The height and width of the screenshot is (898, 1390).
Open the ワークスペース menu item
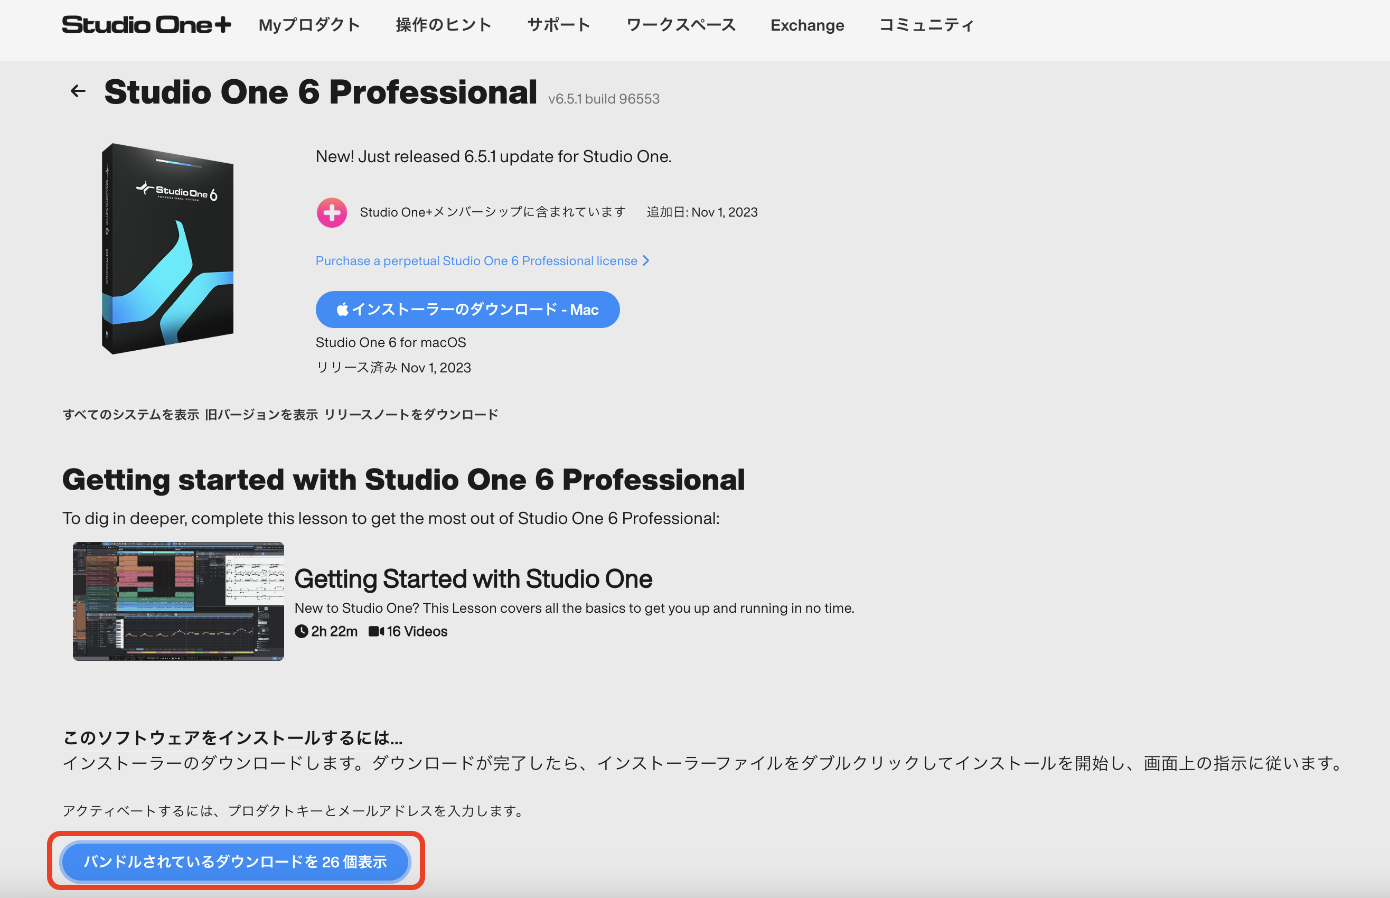(681, 25)
